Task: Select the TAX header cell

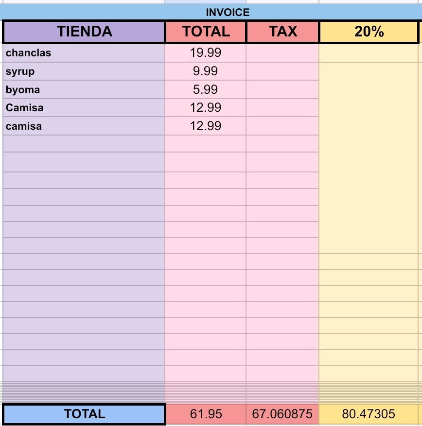Action: click(282, 32)
